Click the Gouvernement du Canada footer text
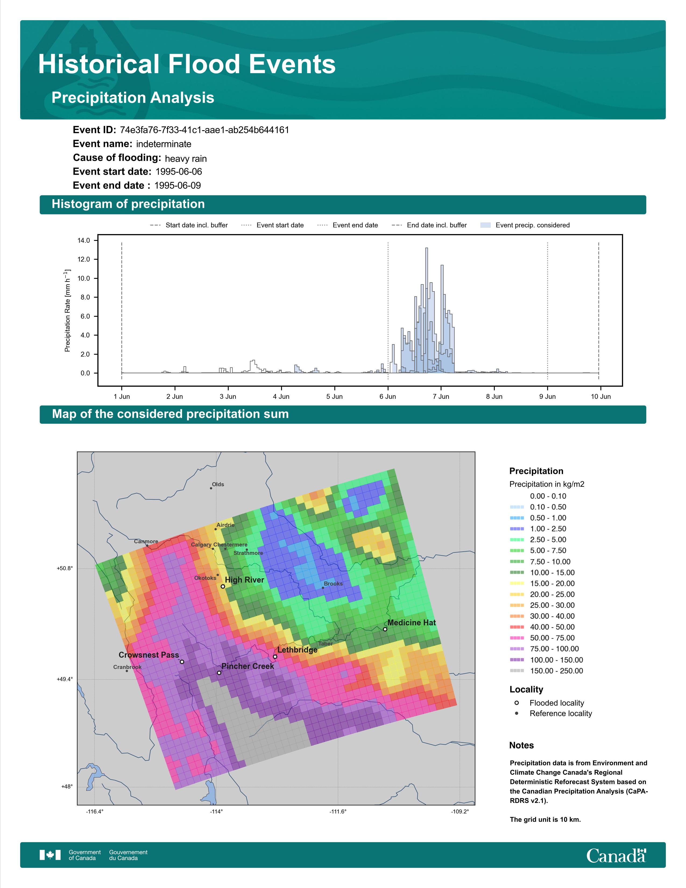Screen dimensions: 686x888 tap(128, 855)
